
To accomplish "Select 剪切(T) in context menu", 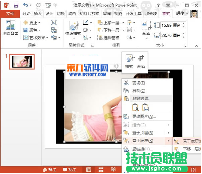I will (x=147, y=83).
